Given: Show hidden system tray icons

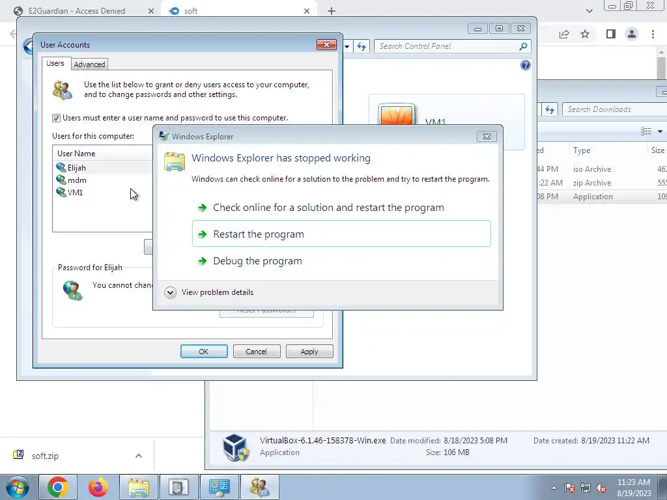Looking at the screenshot, I should (x=554, y=488).
